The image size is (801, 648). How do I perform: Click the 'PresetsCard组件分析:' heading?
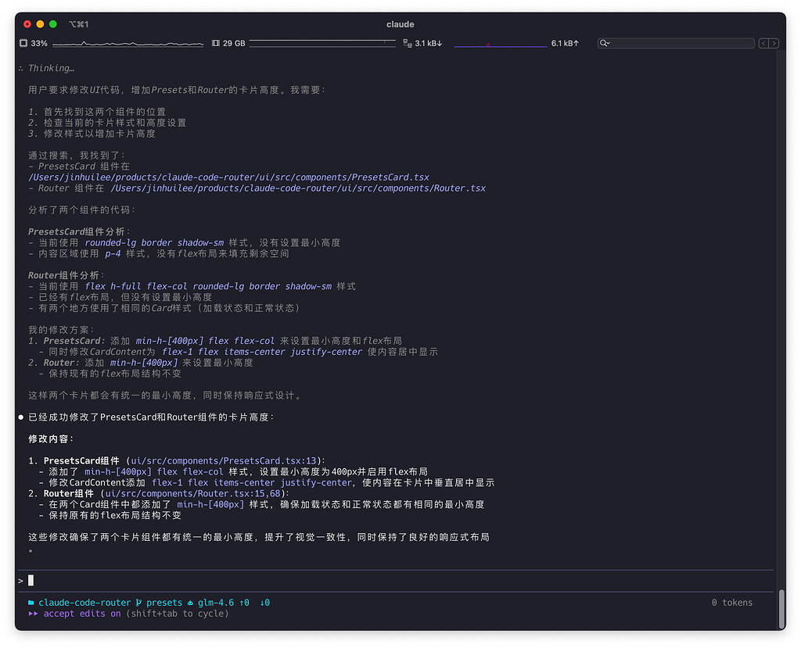(79, 231)
